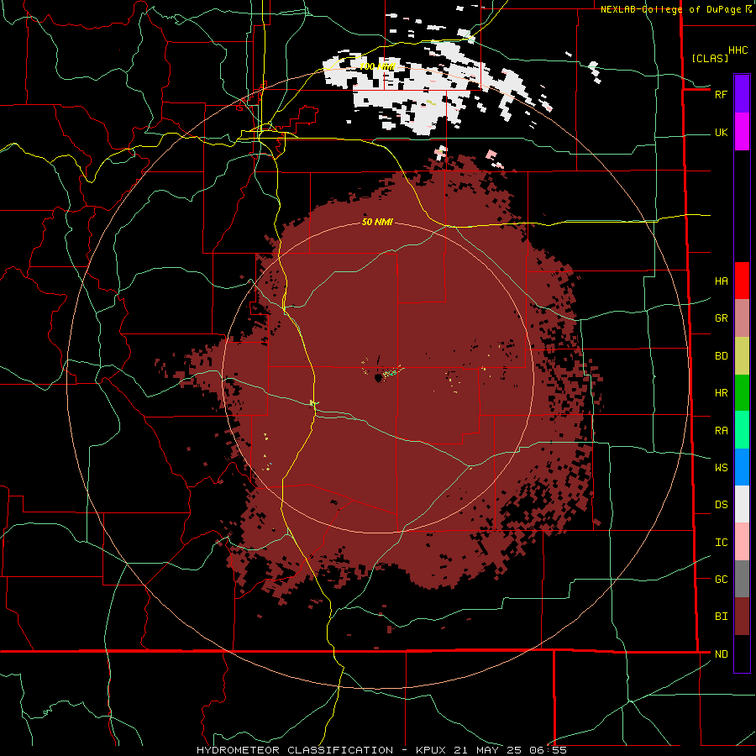Click the purple RF color swatch in legend
The height and width of the screenshot is (756, 756).
pos(742,94)
